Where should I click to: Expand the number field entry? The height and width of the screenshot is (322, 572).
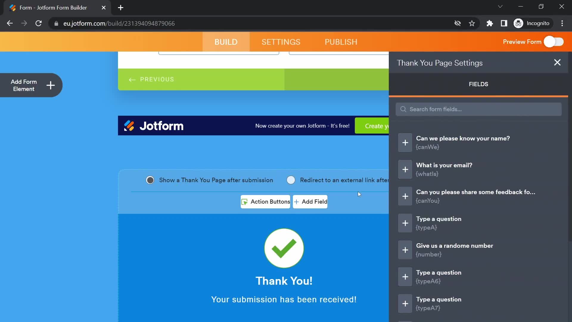[405, 250]
